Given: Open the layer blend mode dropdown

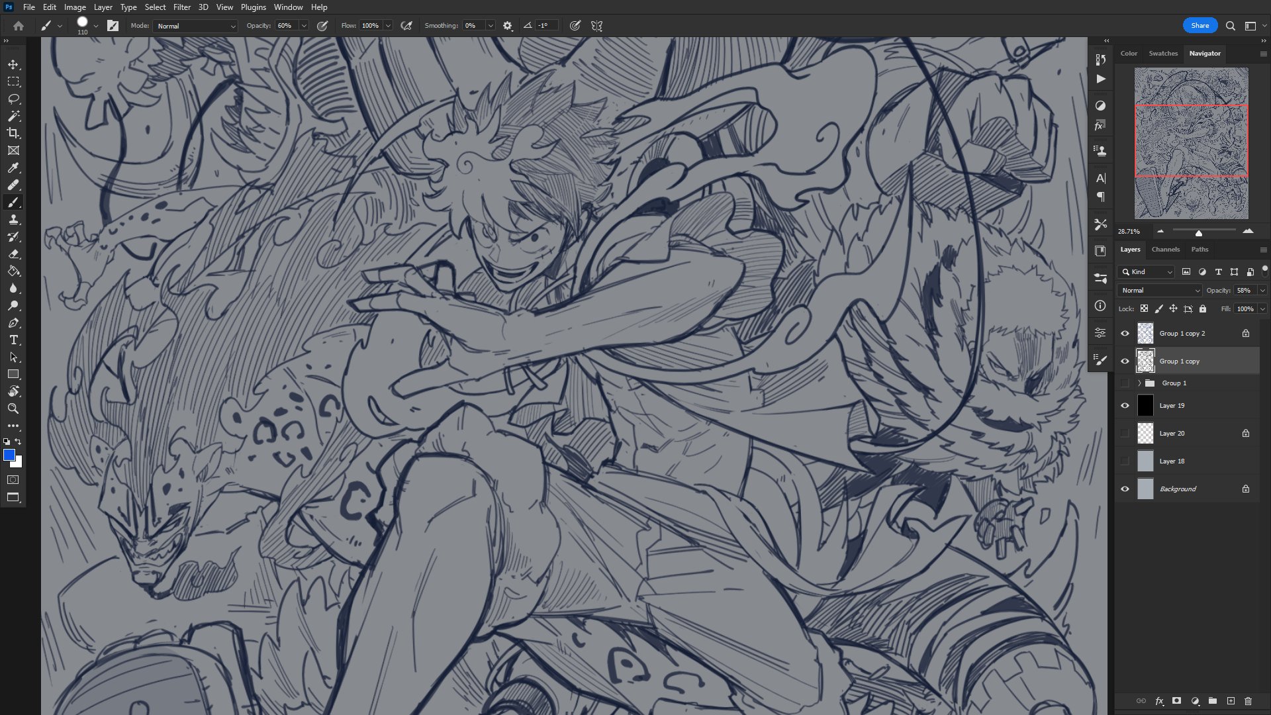Looking at the screenshot, I should tap(1160, 291).
